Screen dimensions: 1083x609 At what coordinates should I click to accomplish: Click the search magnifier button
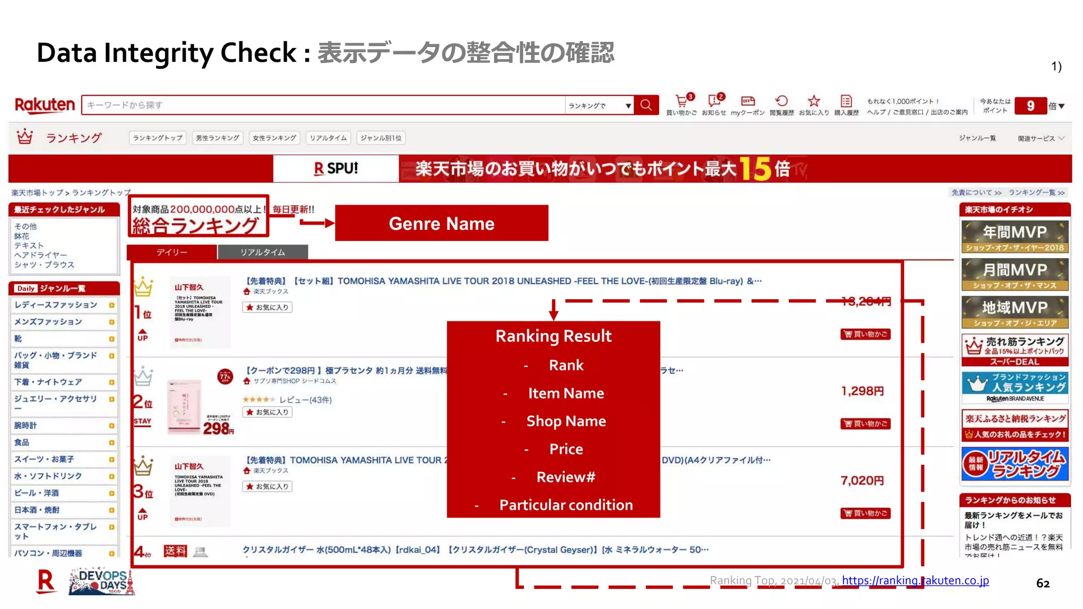646,105
